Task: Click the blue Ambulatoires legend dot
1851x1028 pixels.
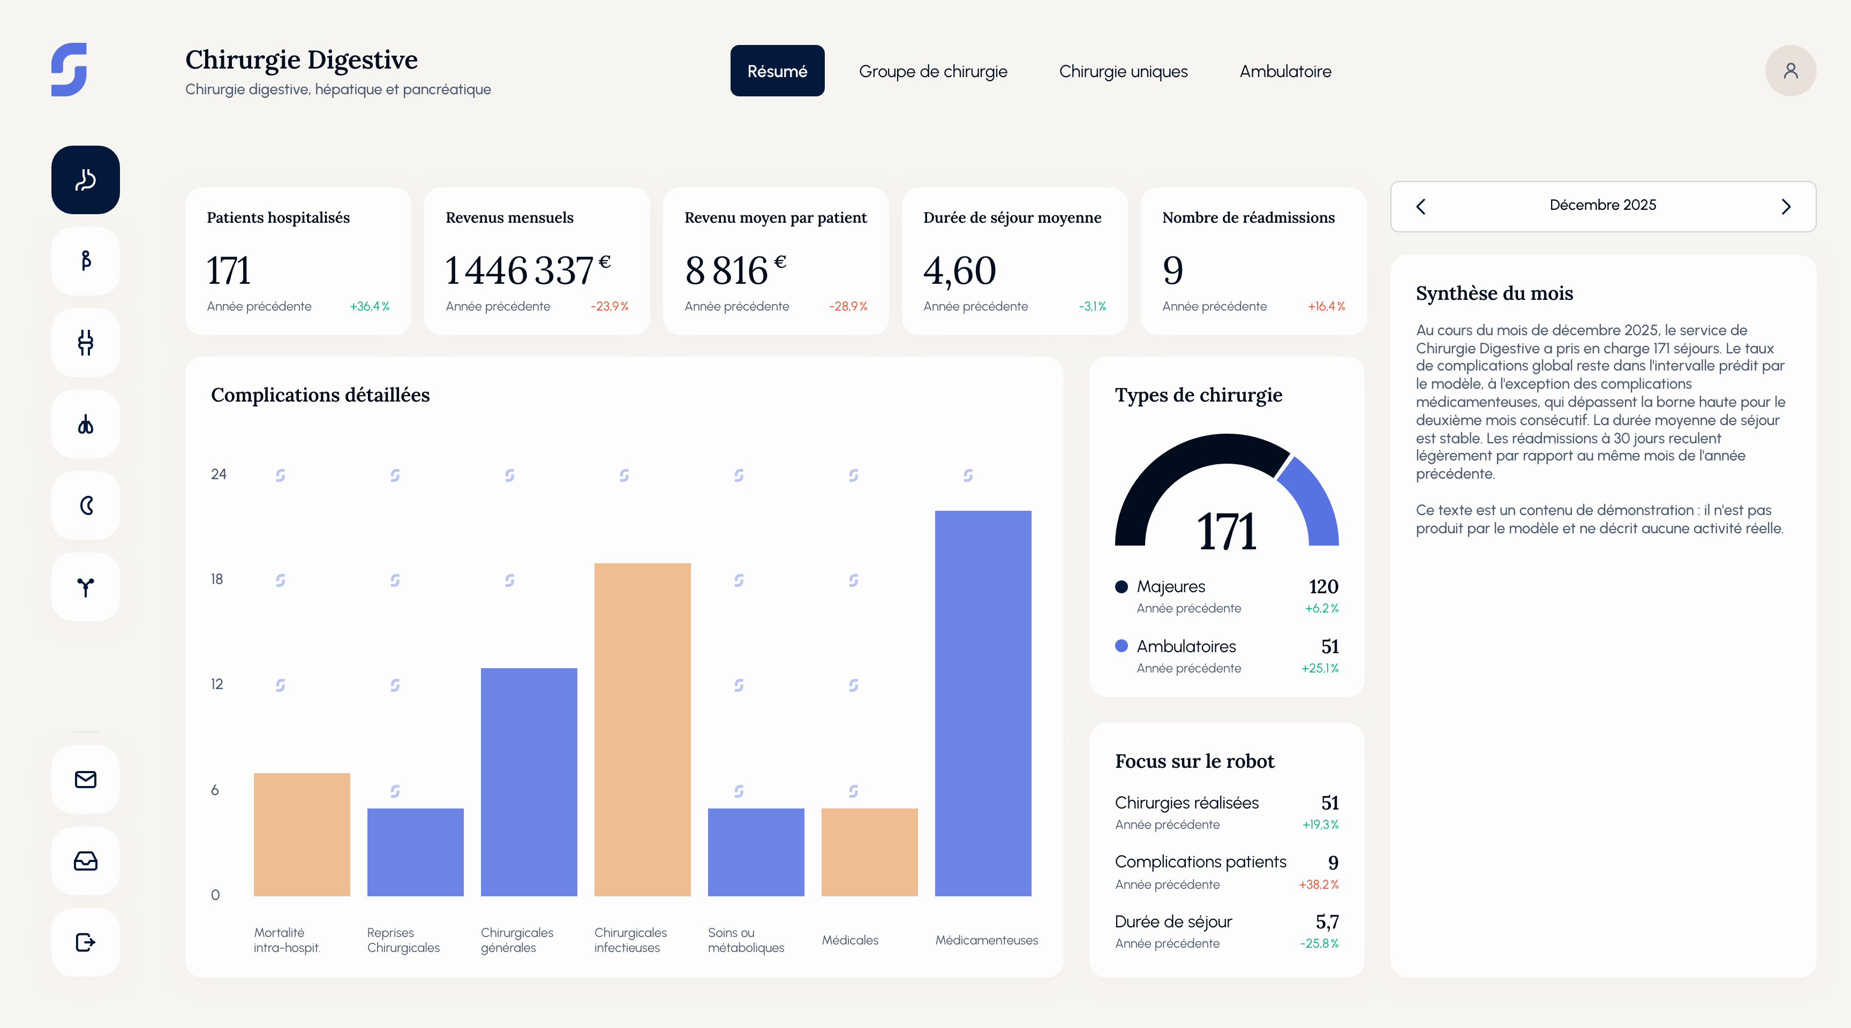Action: pos(1121,646)
